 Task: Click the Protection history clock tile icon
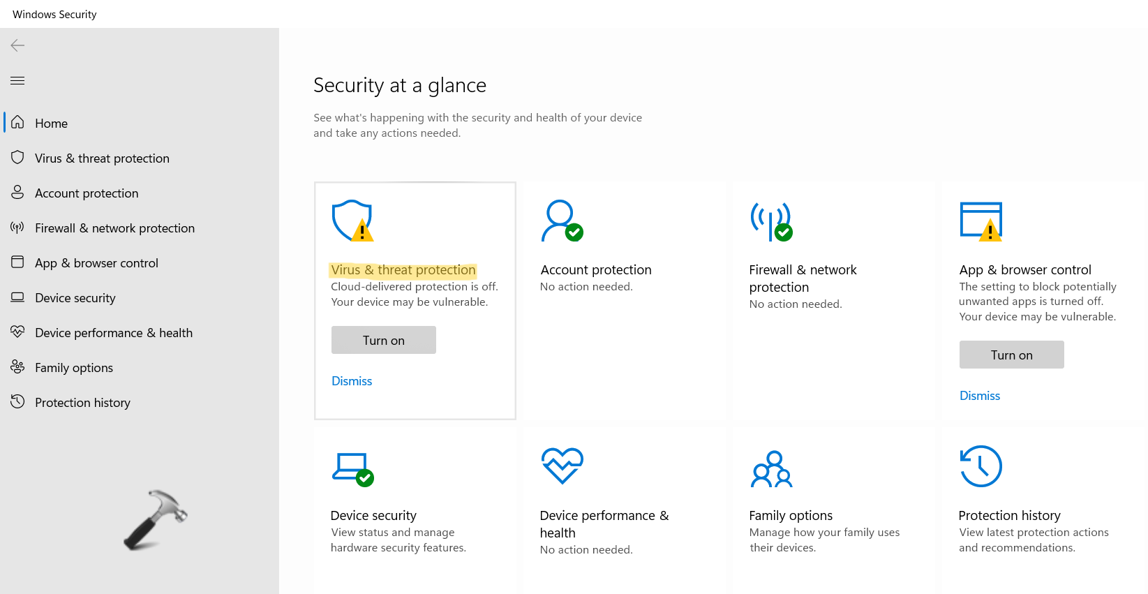[981, 466]
